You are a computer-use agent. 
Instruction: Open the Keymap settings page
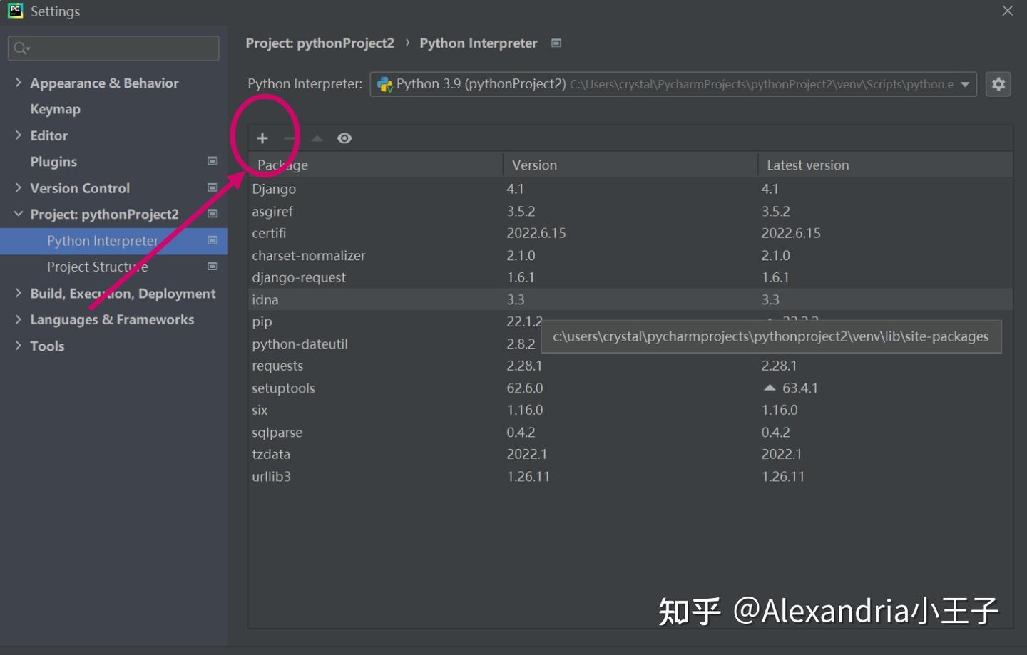coord(56,108)
